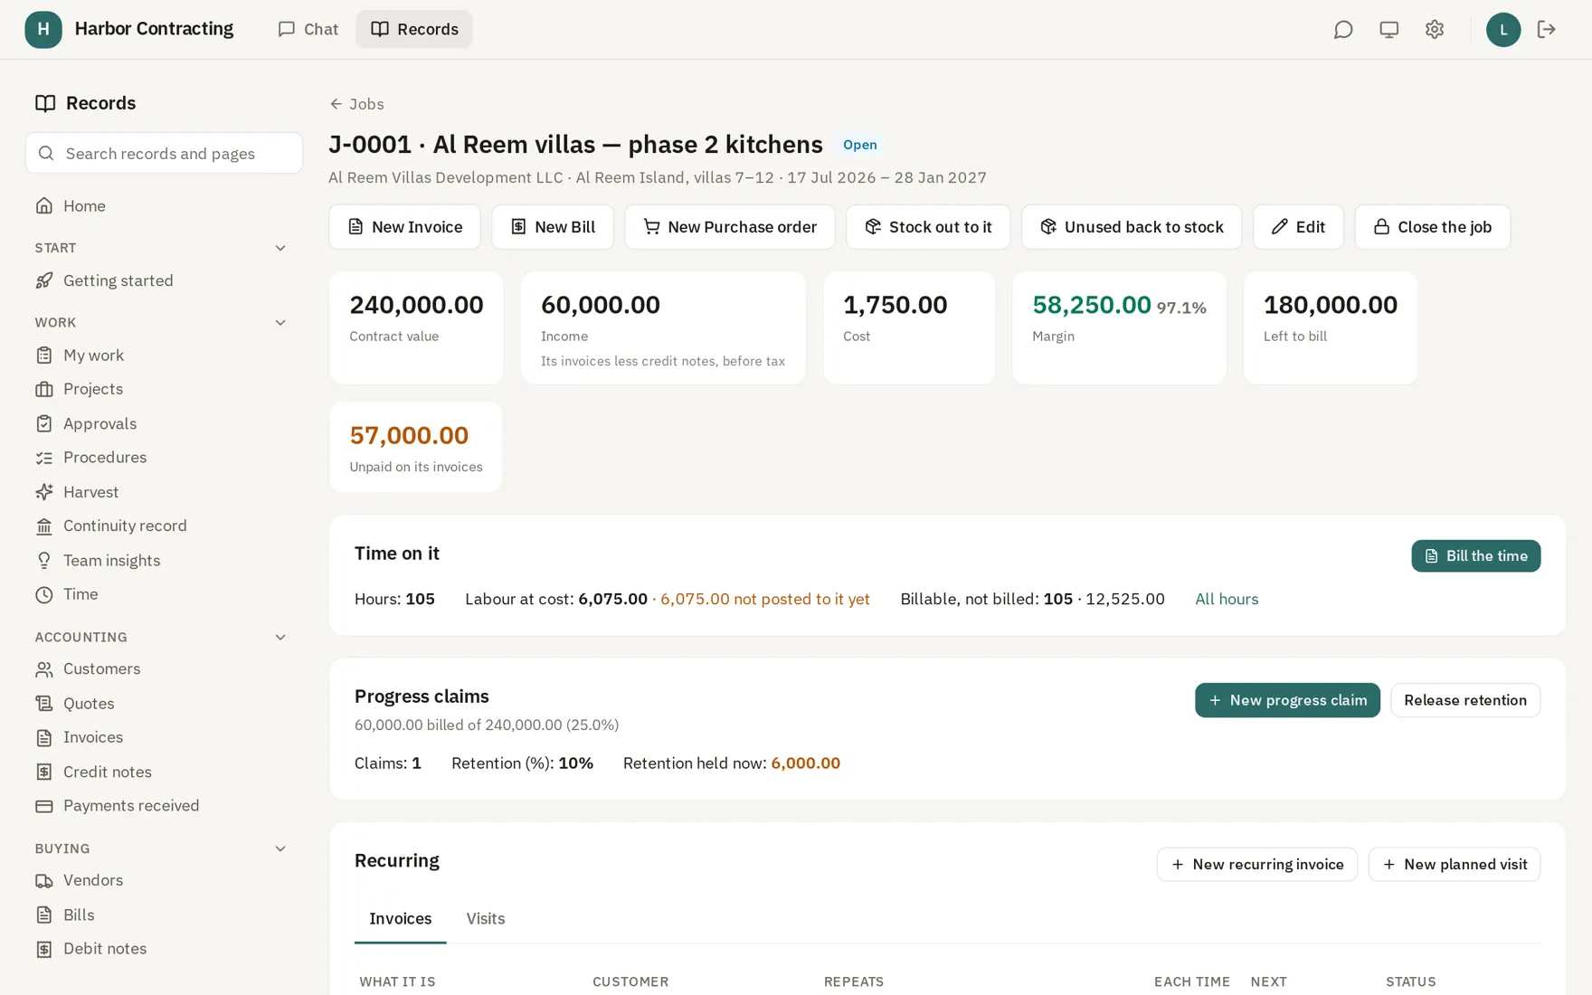
Task: Open settings gear icon
Action: [x=1434, y=30]
